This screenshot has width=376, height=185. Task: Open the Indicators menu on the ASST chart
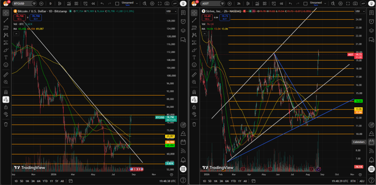point(256,4)
